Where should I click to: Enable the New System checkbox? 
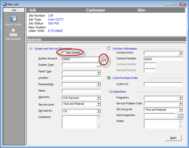[64, 53]
